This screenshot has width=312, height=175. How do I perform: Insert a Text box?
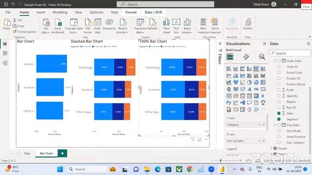176,26
